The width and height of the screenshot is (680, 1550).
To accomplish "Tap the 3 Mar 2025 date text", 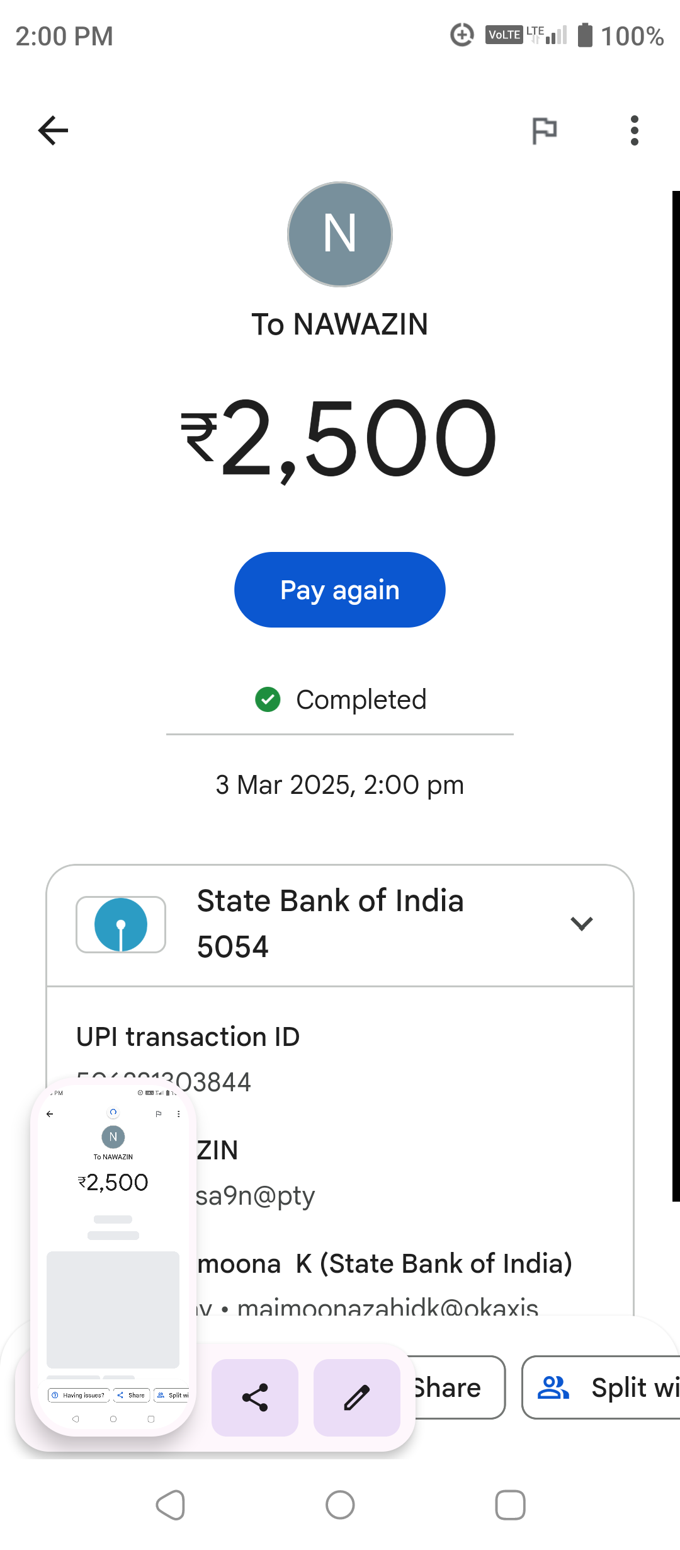I will click(x=340, y=785).
